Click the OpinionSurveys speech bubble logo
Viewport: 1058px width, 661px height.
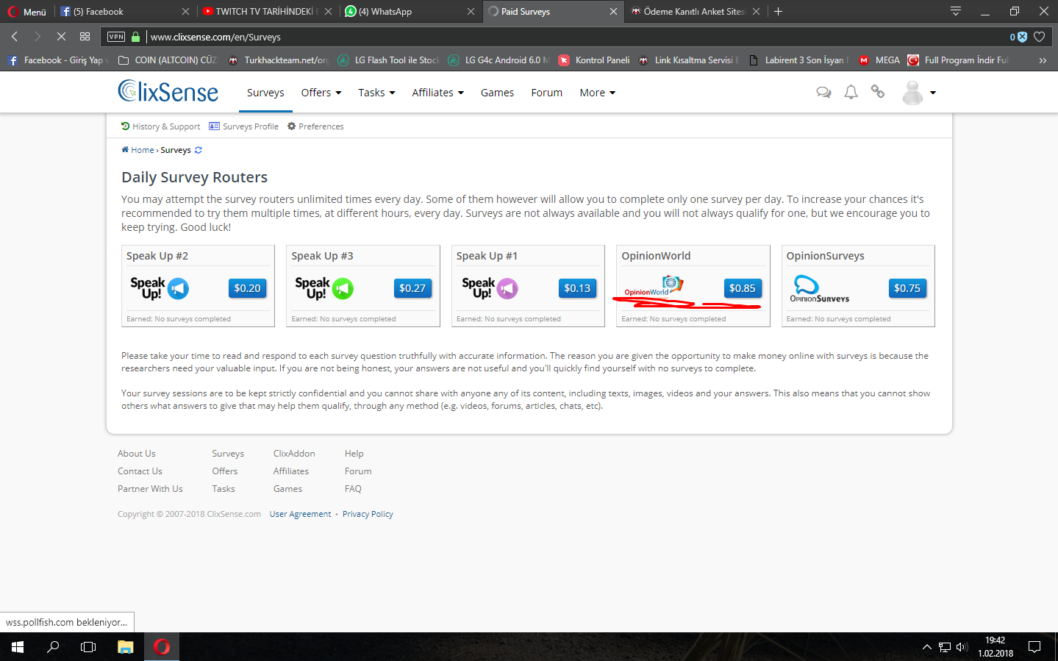(x=819, y=288)
